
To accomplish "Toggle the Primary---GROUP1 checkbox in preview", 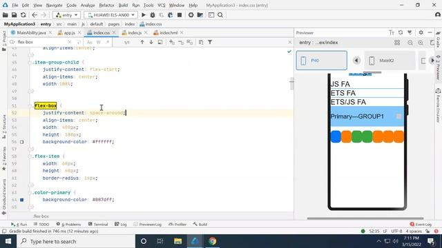I will point(398,116).
